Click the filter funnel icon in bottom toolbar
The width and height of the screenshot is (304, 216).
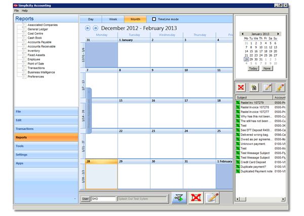(x=179, y=198)
